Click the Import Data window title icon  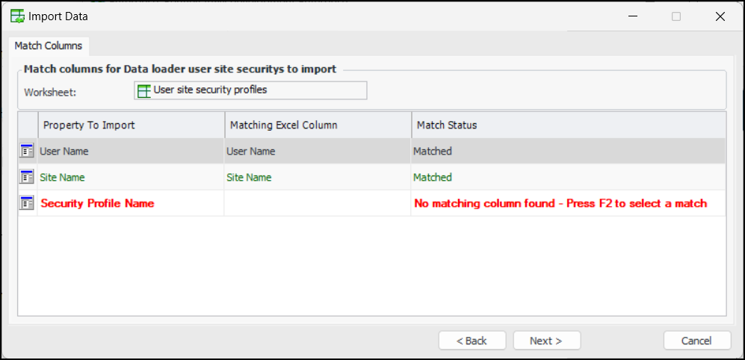(x=17, y=16)
